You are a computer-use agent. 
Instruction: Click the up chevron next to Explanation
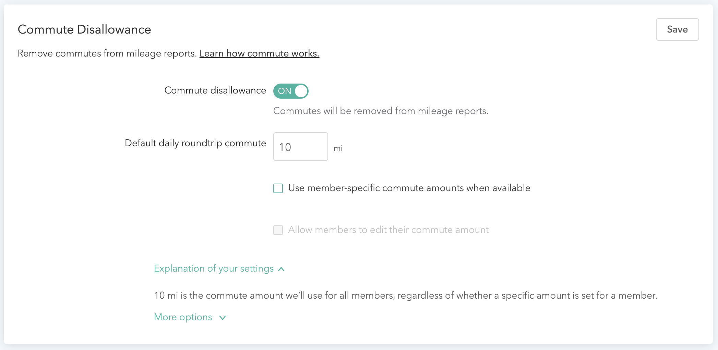282,269
